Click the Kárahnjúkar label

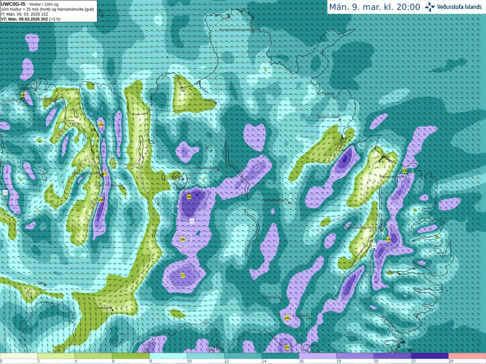click(271, 297)
